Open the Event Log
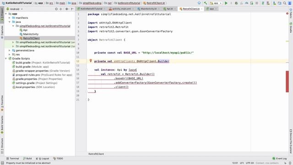 (x=280, y=159)
